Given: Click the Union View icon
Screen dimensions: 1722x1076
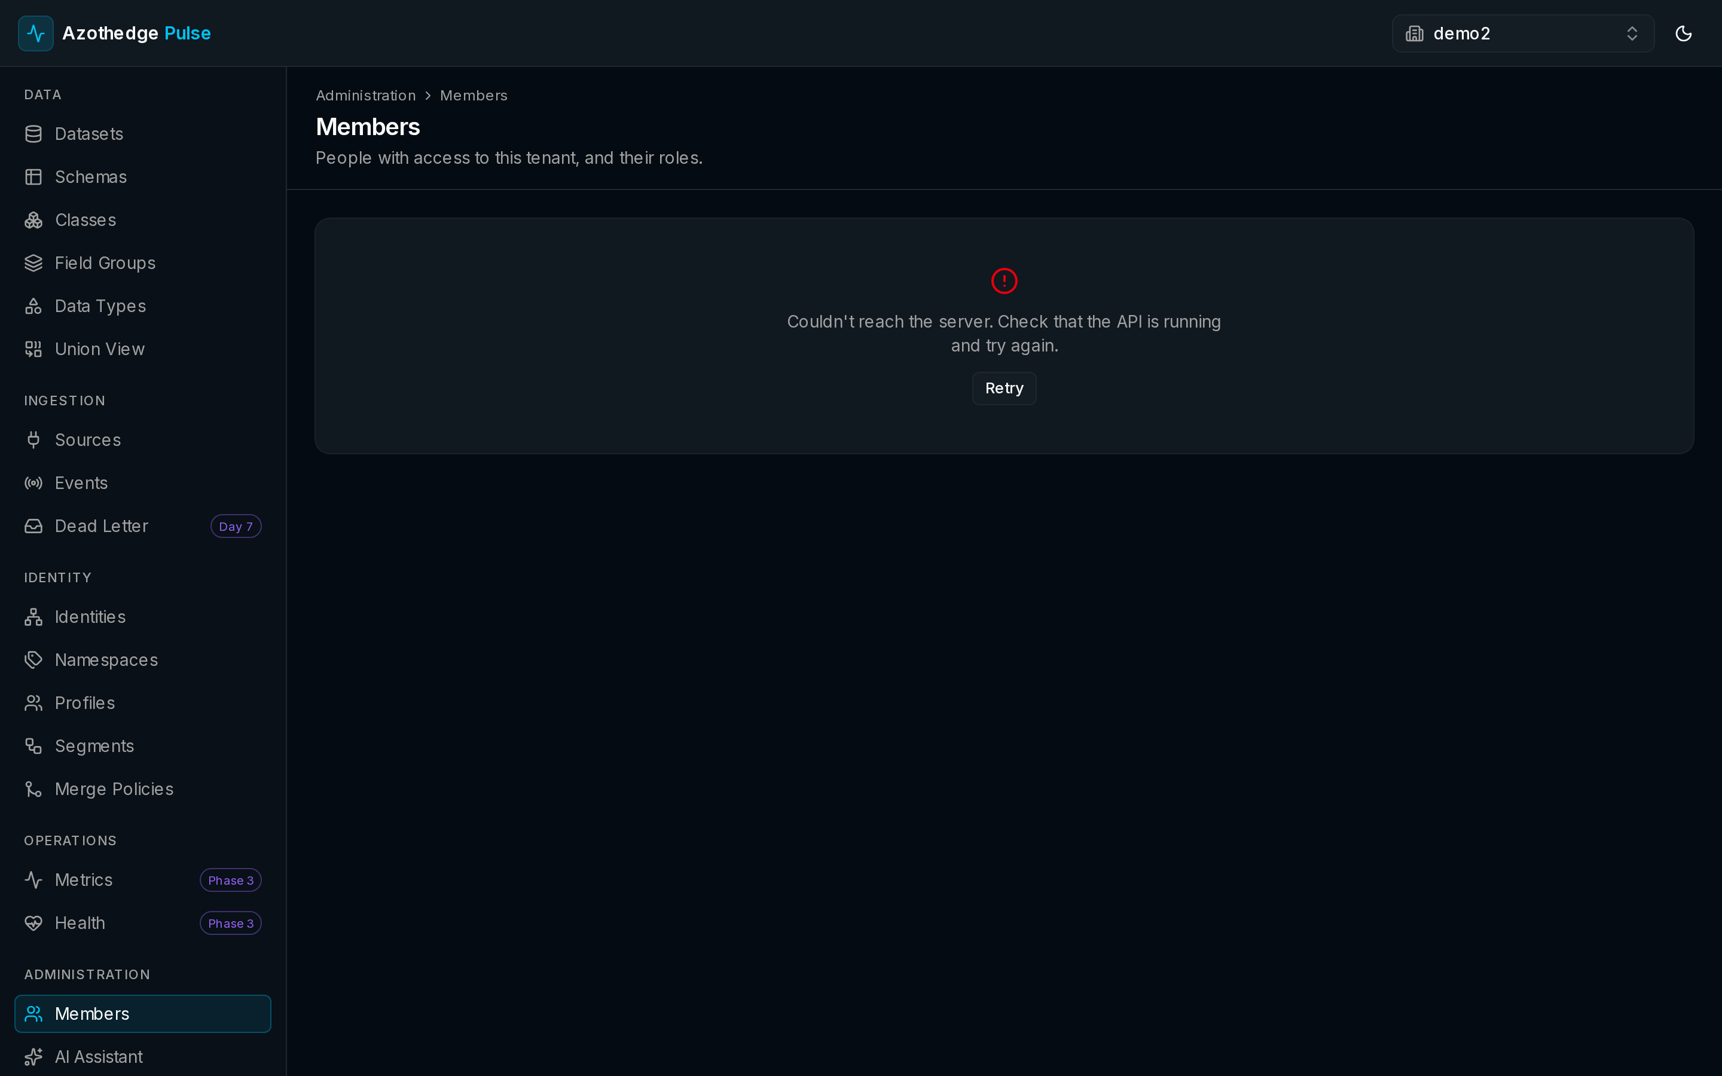Looking at the screenshot, I should tap(33, 350).
